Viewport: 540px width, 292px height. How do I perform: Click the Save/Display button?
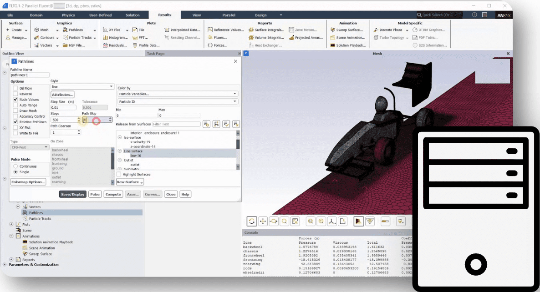point(72,194)
